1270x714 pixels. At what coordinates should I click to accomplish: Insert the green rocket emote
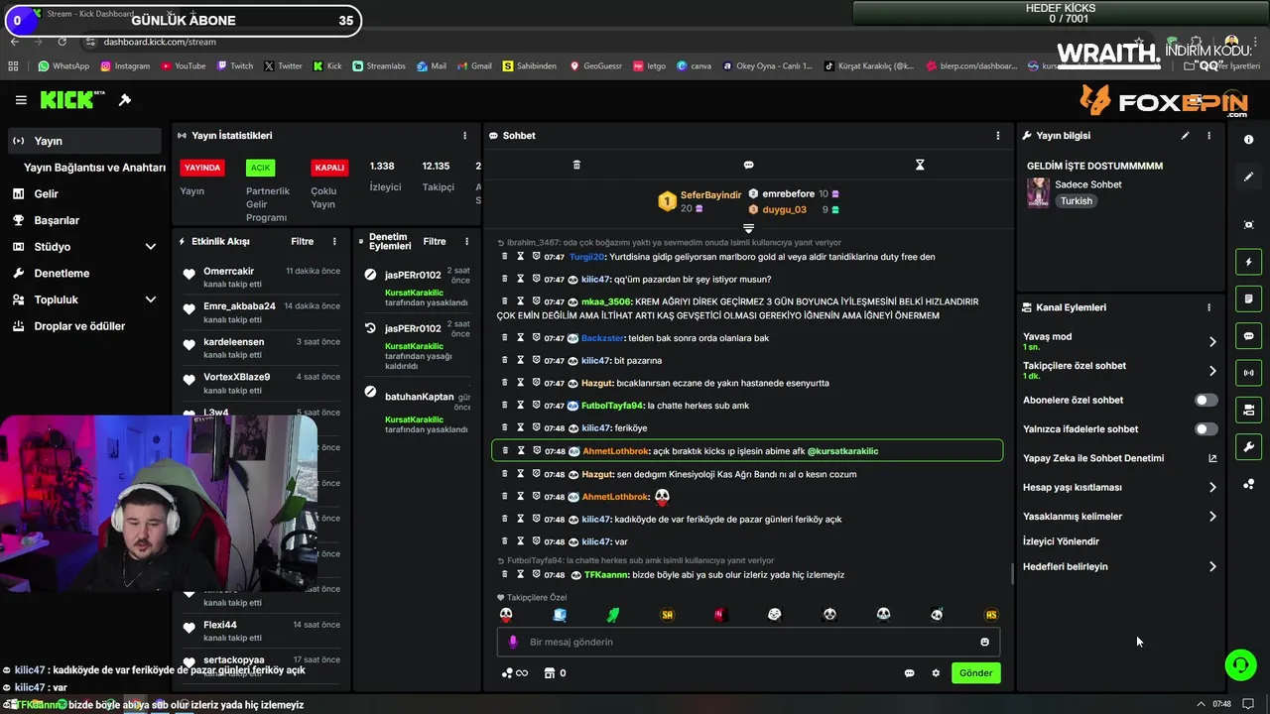[613, 615]
